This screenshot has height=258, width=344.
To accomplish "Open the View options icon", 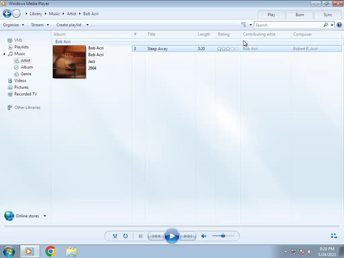I will tap(243, 25).
